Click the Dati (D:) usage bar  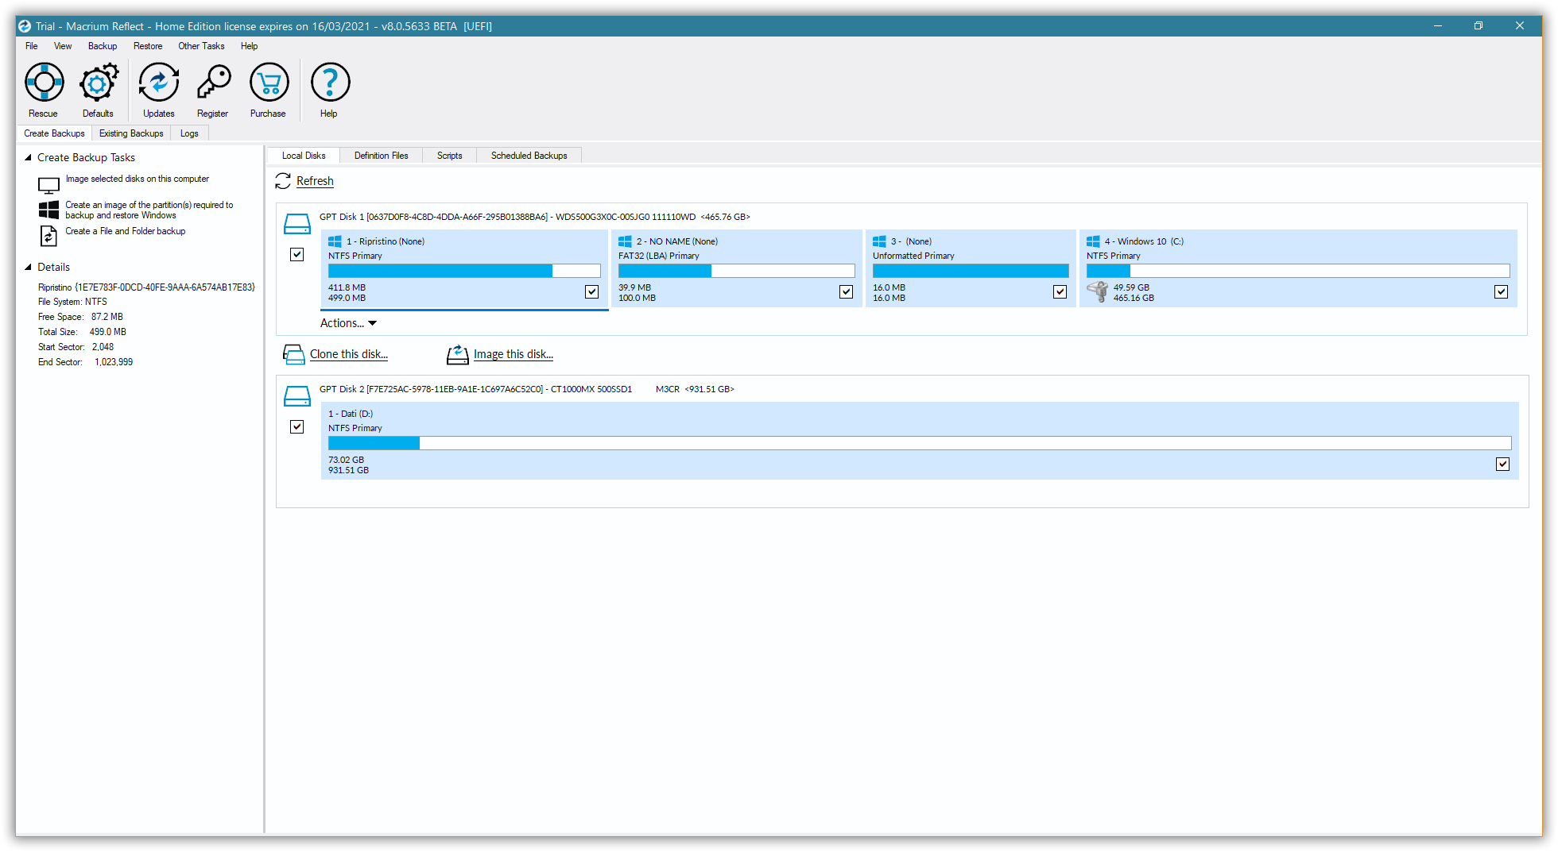click(920, 443)
